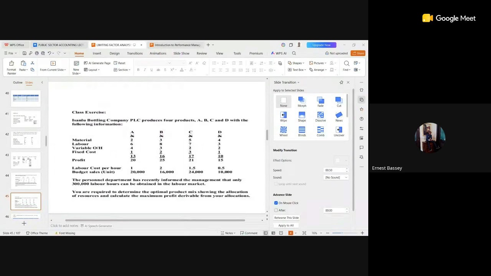Click the Format Painter icon
The image size is (491, 276).
12,63
